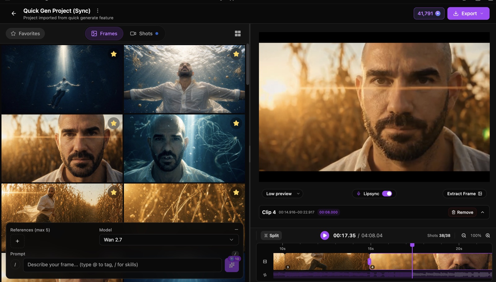
Task: Click the video track filmstrip icon
Action: click(265, 262)
